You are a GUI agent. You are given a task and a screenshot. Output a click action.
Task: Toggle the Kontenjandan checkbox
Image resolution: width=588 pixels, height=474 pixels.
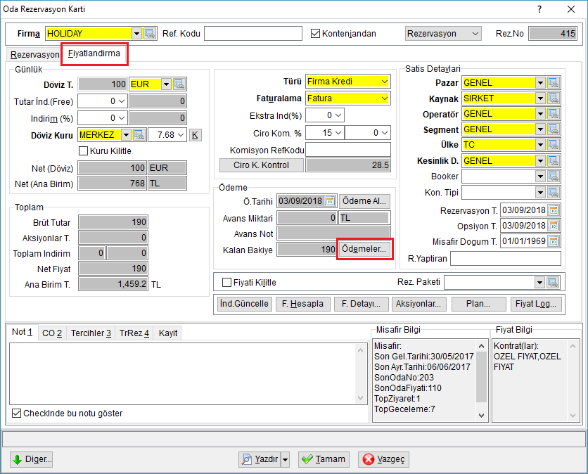[x=315, y=33]
